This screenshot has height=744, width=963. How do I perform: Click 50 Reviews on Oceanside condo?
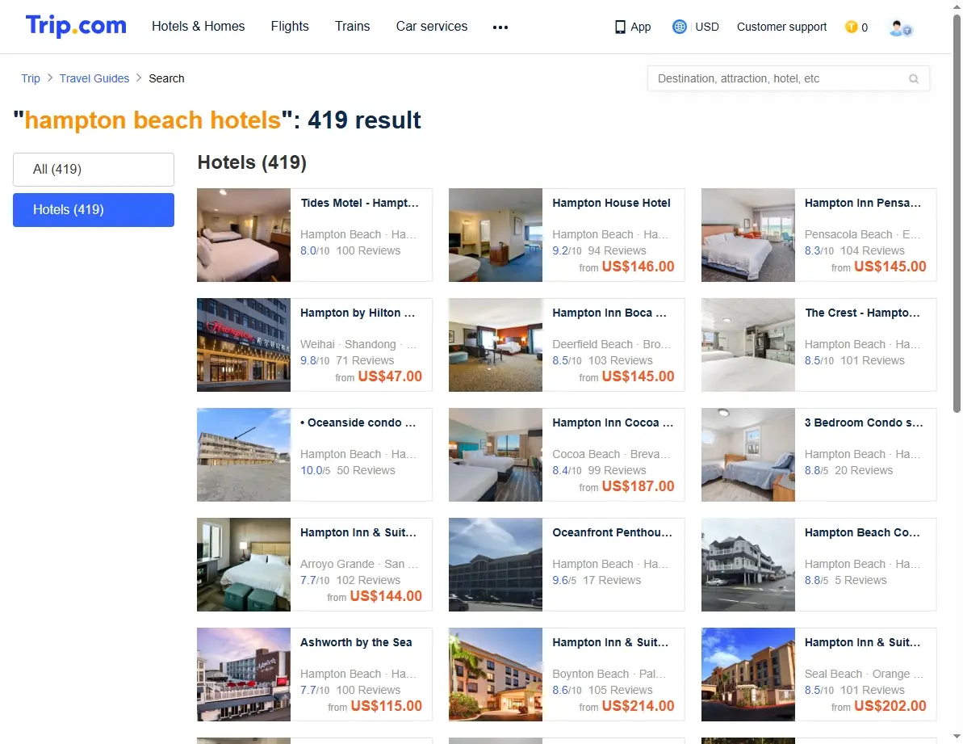click(x=366, y=471)
